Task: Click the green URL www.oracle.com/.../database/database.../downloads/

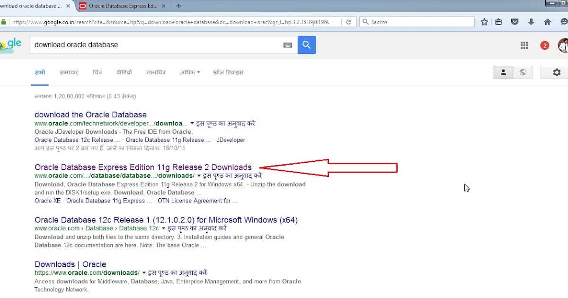Action: click(x=115, y=175)
